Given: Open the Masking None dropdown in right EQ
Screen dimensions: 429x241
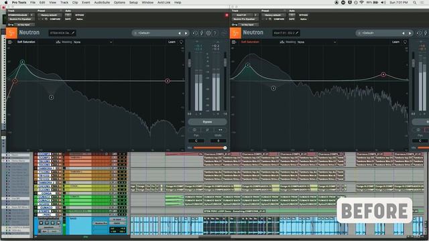Looking at the screenshot, I should pos(317,42).
